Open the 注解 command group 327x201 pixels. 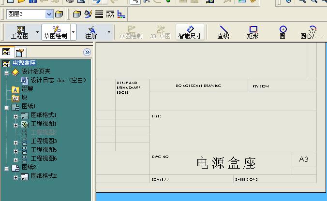click(x=91, y=32)
